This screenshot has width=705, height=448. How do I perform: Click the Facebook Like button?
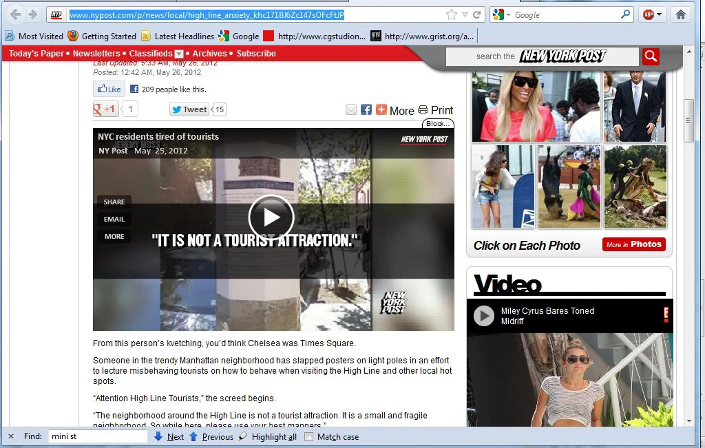point(109,89)
